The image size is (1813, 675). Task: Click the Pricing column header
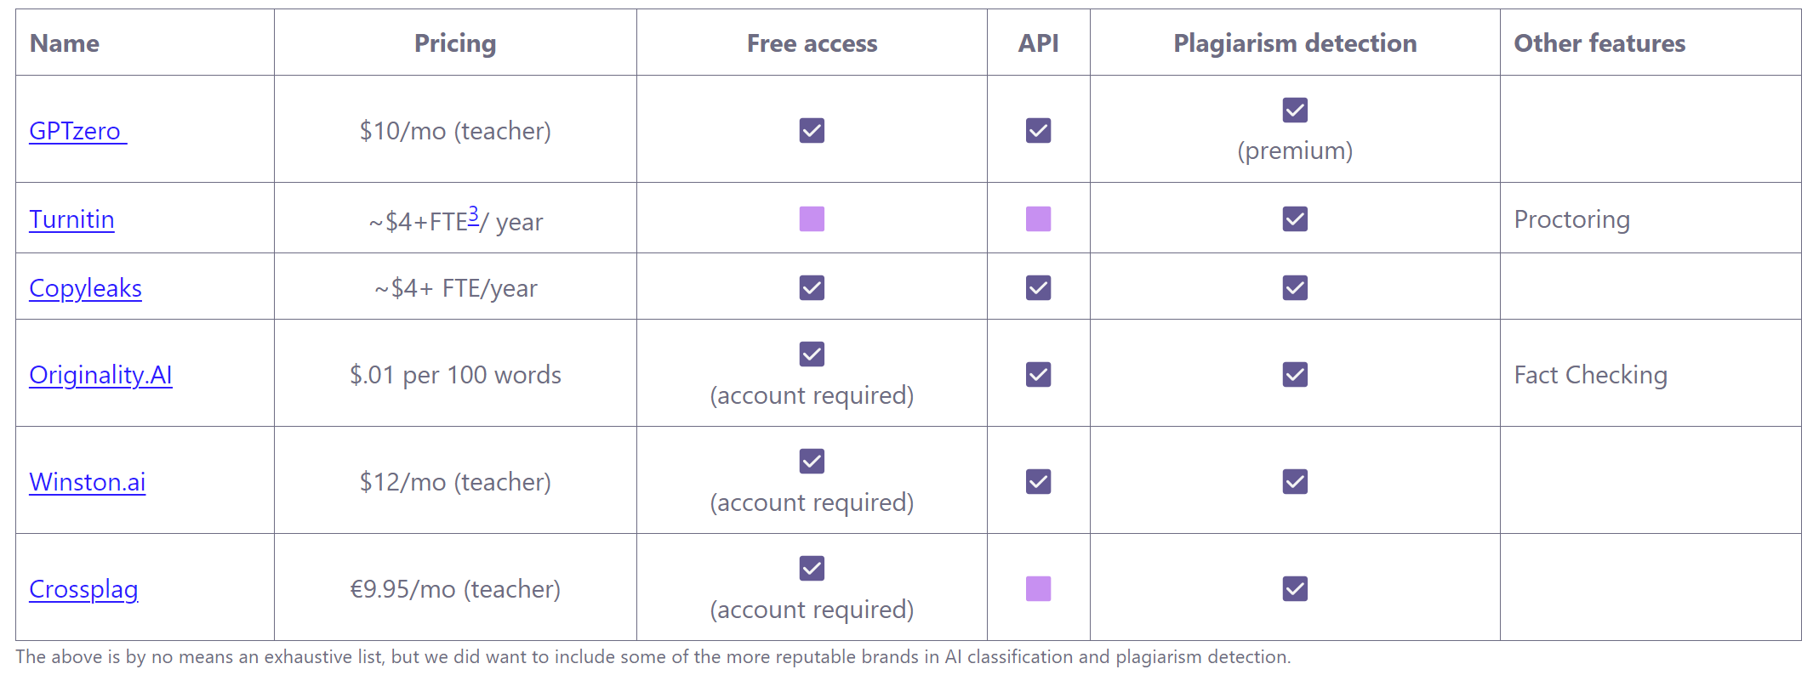pos(455,43)
